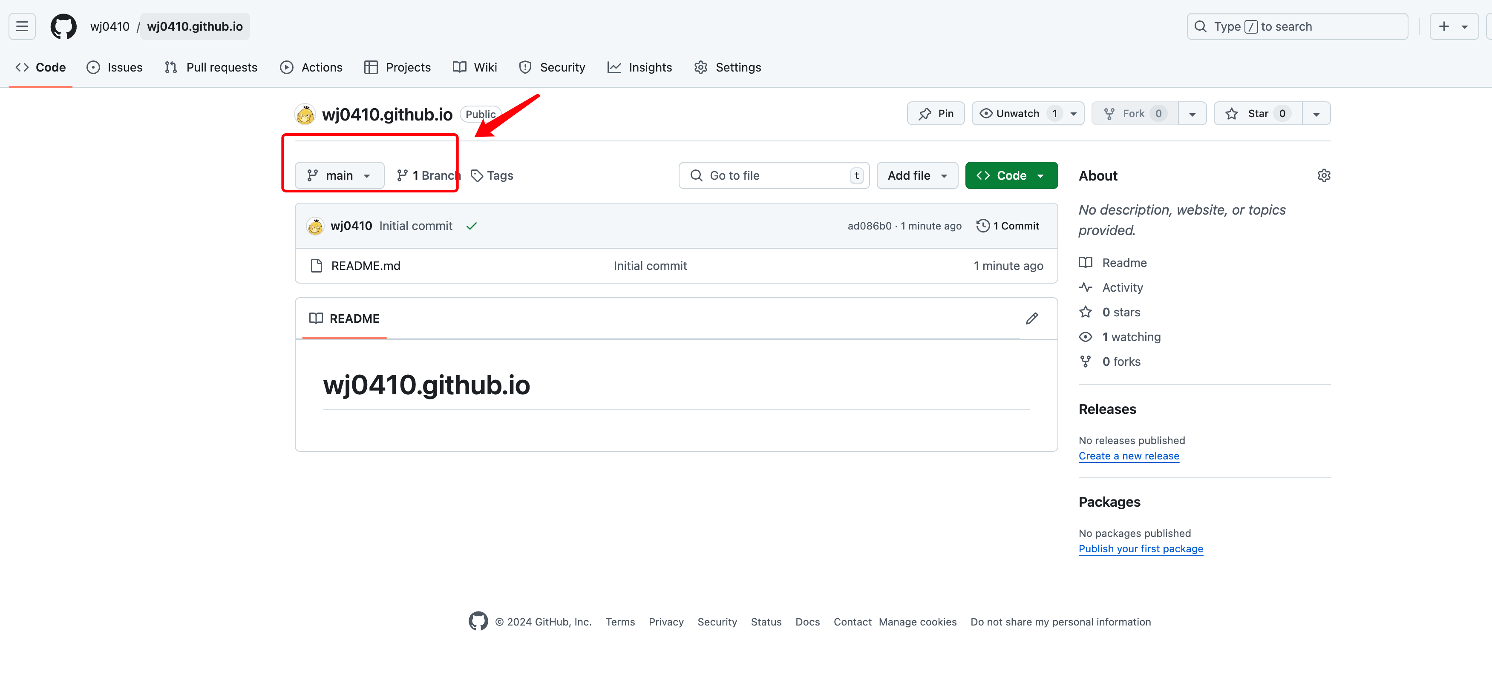Expand the green Code dropdown
The image size is (1492, 683).
click(x=1011, y=175)
